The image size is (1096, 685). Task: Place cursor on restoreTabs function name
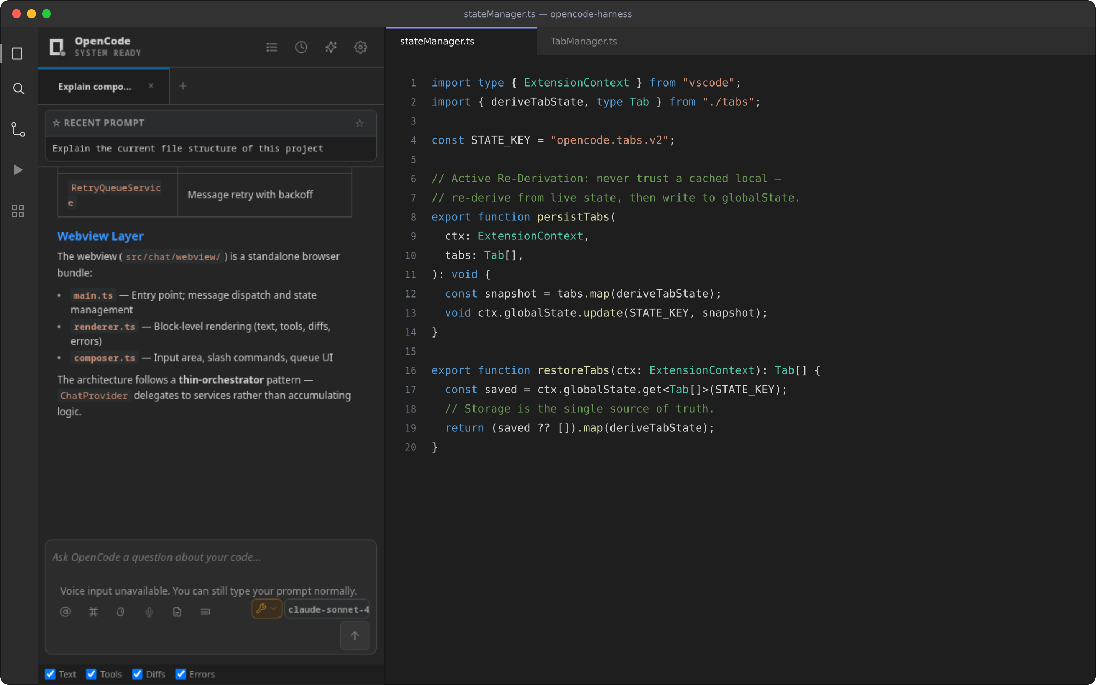tap(573, 370)
